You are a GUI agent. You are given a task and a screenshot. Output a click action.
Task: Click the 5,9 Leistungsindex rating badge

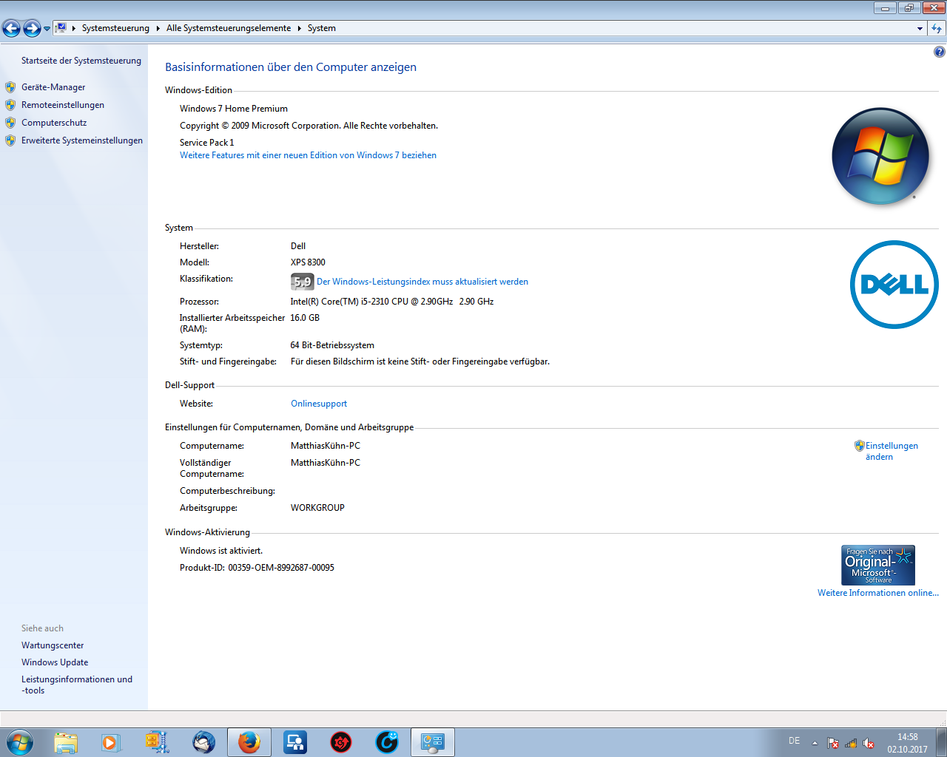tap(302, 282)
